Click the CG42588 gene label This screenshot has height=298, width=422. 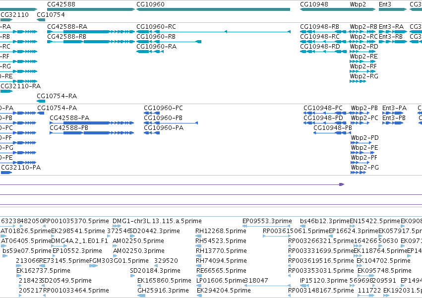click(61, 4)
